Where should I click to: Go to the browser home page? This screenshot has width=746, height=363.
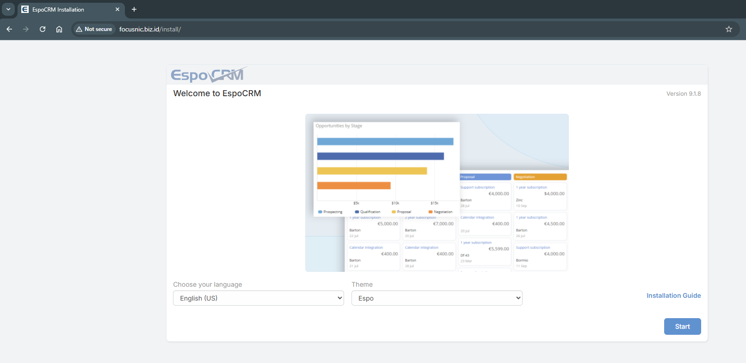(59, 29)
